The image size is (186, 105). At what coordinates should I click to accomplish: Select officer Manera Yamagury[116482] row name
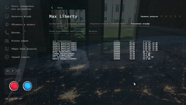click(65, 59)
